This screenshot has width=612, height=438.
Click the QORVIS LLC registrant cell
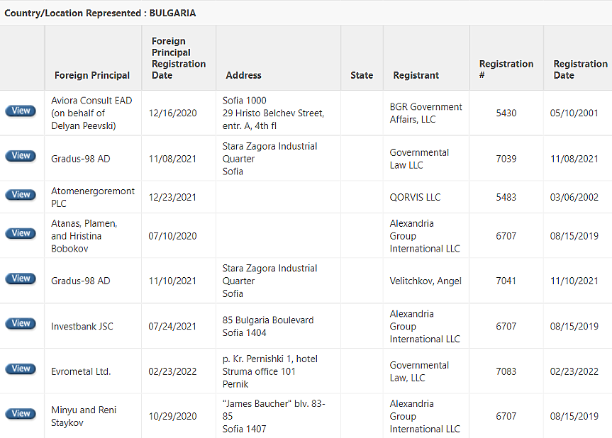coord(415,197)
